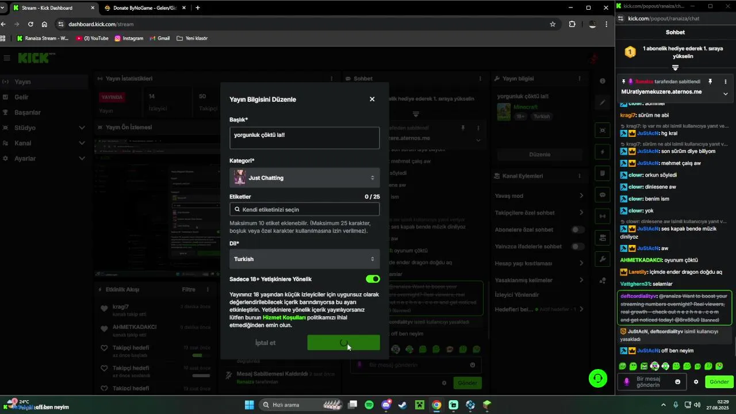Open the YouTube bookmark
This screenshot has height=414, width=736.
93,39
